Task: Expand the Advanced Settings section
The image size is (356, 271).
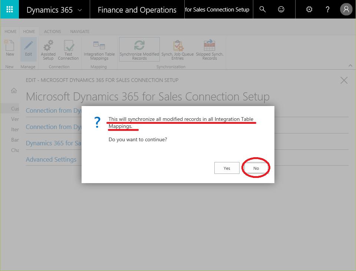Action: coord(51,159)
